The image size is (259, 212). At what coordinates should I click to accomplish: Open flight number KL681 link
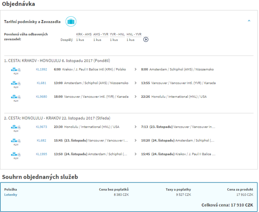tap(41, 83)
